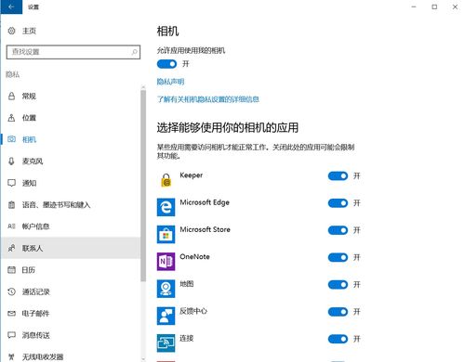The height and width of the screenshot is (362, 465).
Task: Open 麦克风 privacy settings
Action: pos(71,161)
